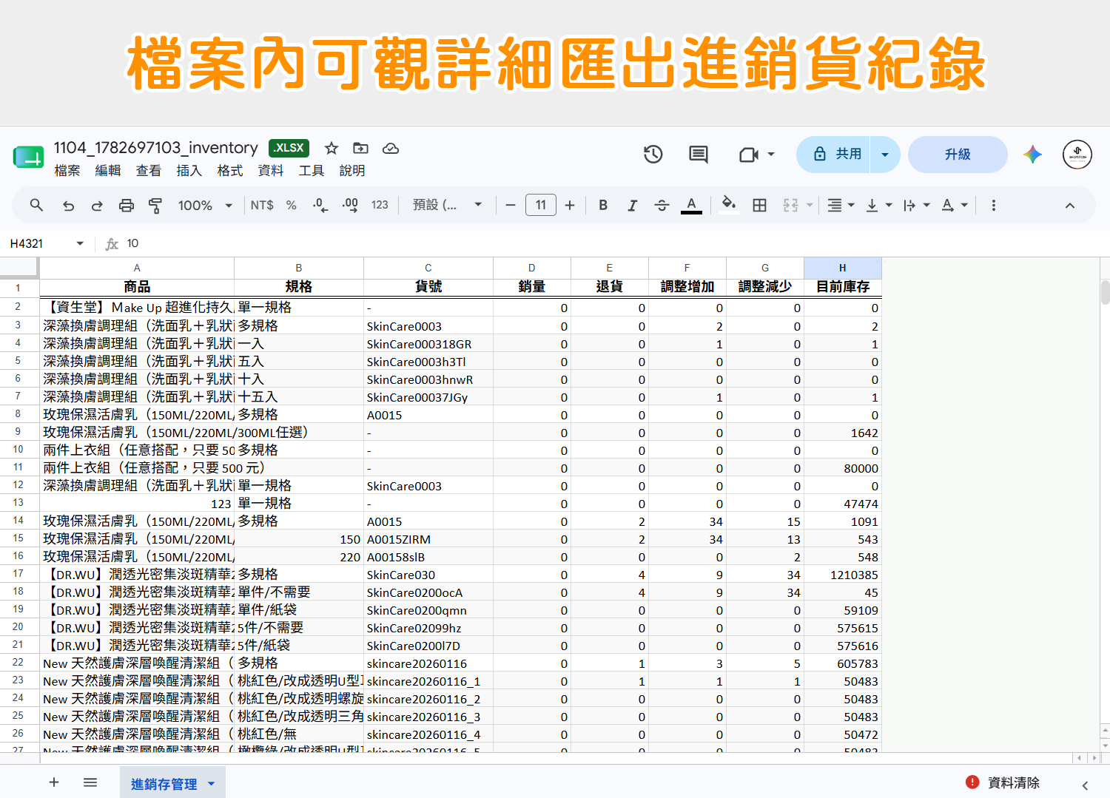Click the 共用 share button
The height and width of the screenshot is (798, 1110).
coord(837,154)
